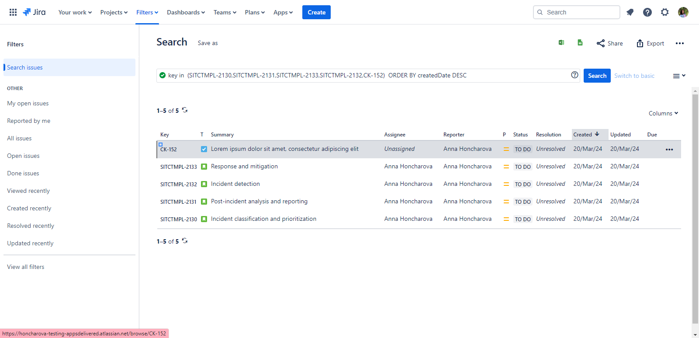
Task: Click the Google Sheets export icon
Action: point(580,42)
